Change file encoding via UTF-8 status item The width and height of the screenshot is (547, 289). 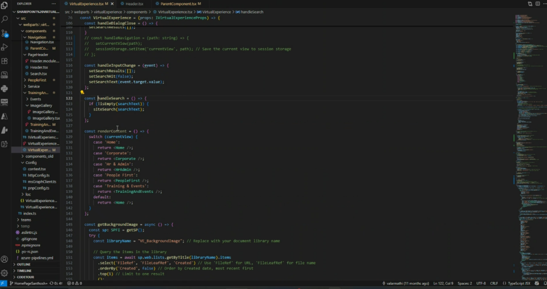coord(481,284)
